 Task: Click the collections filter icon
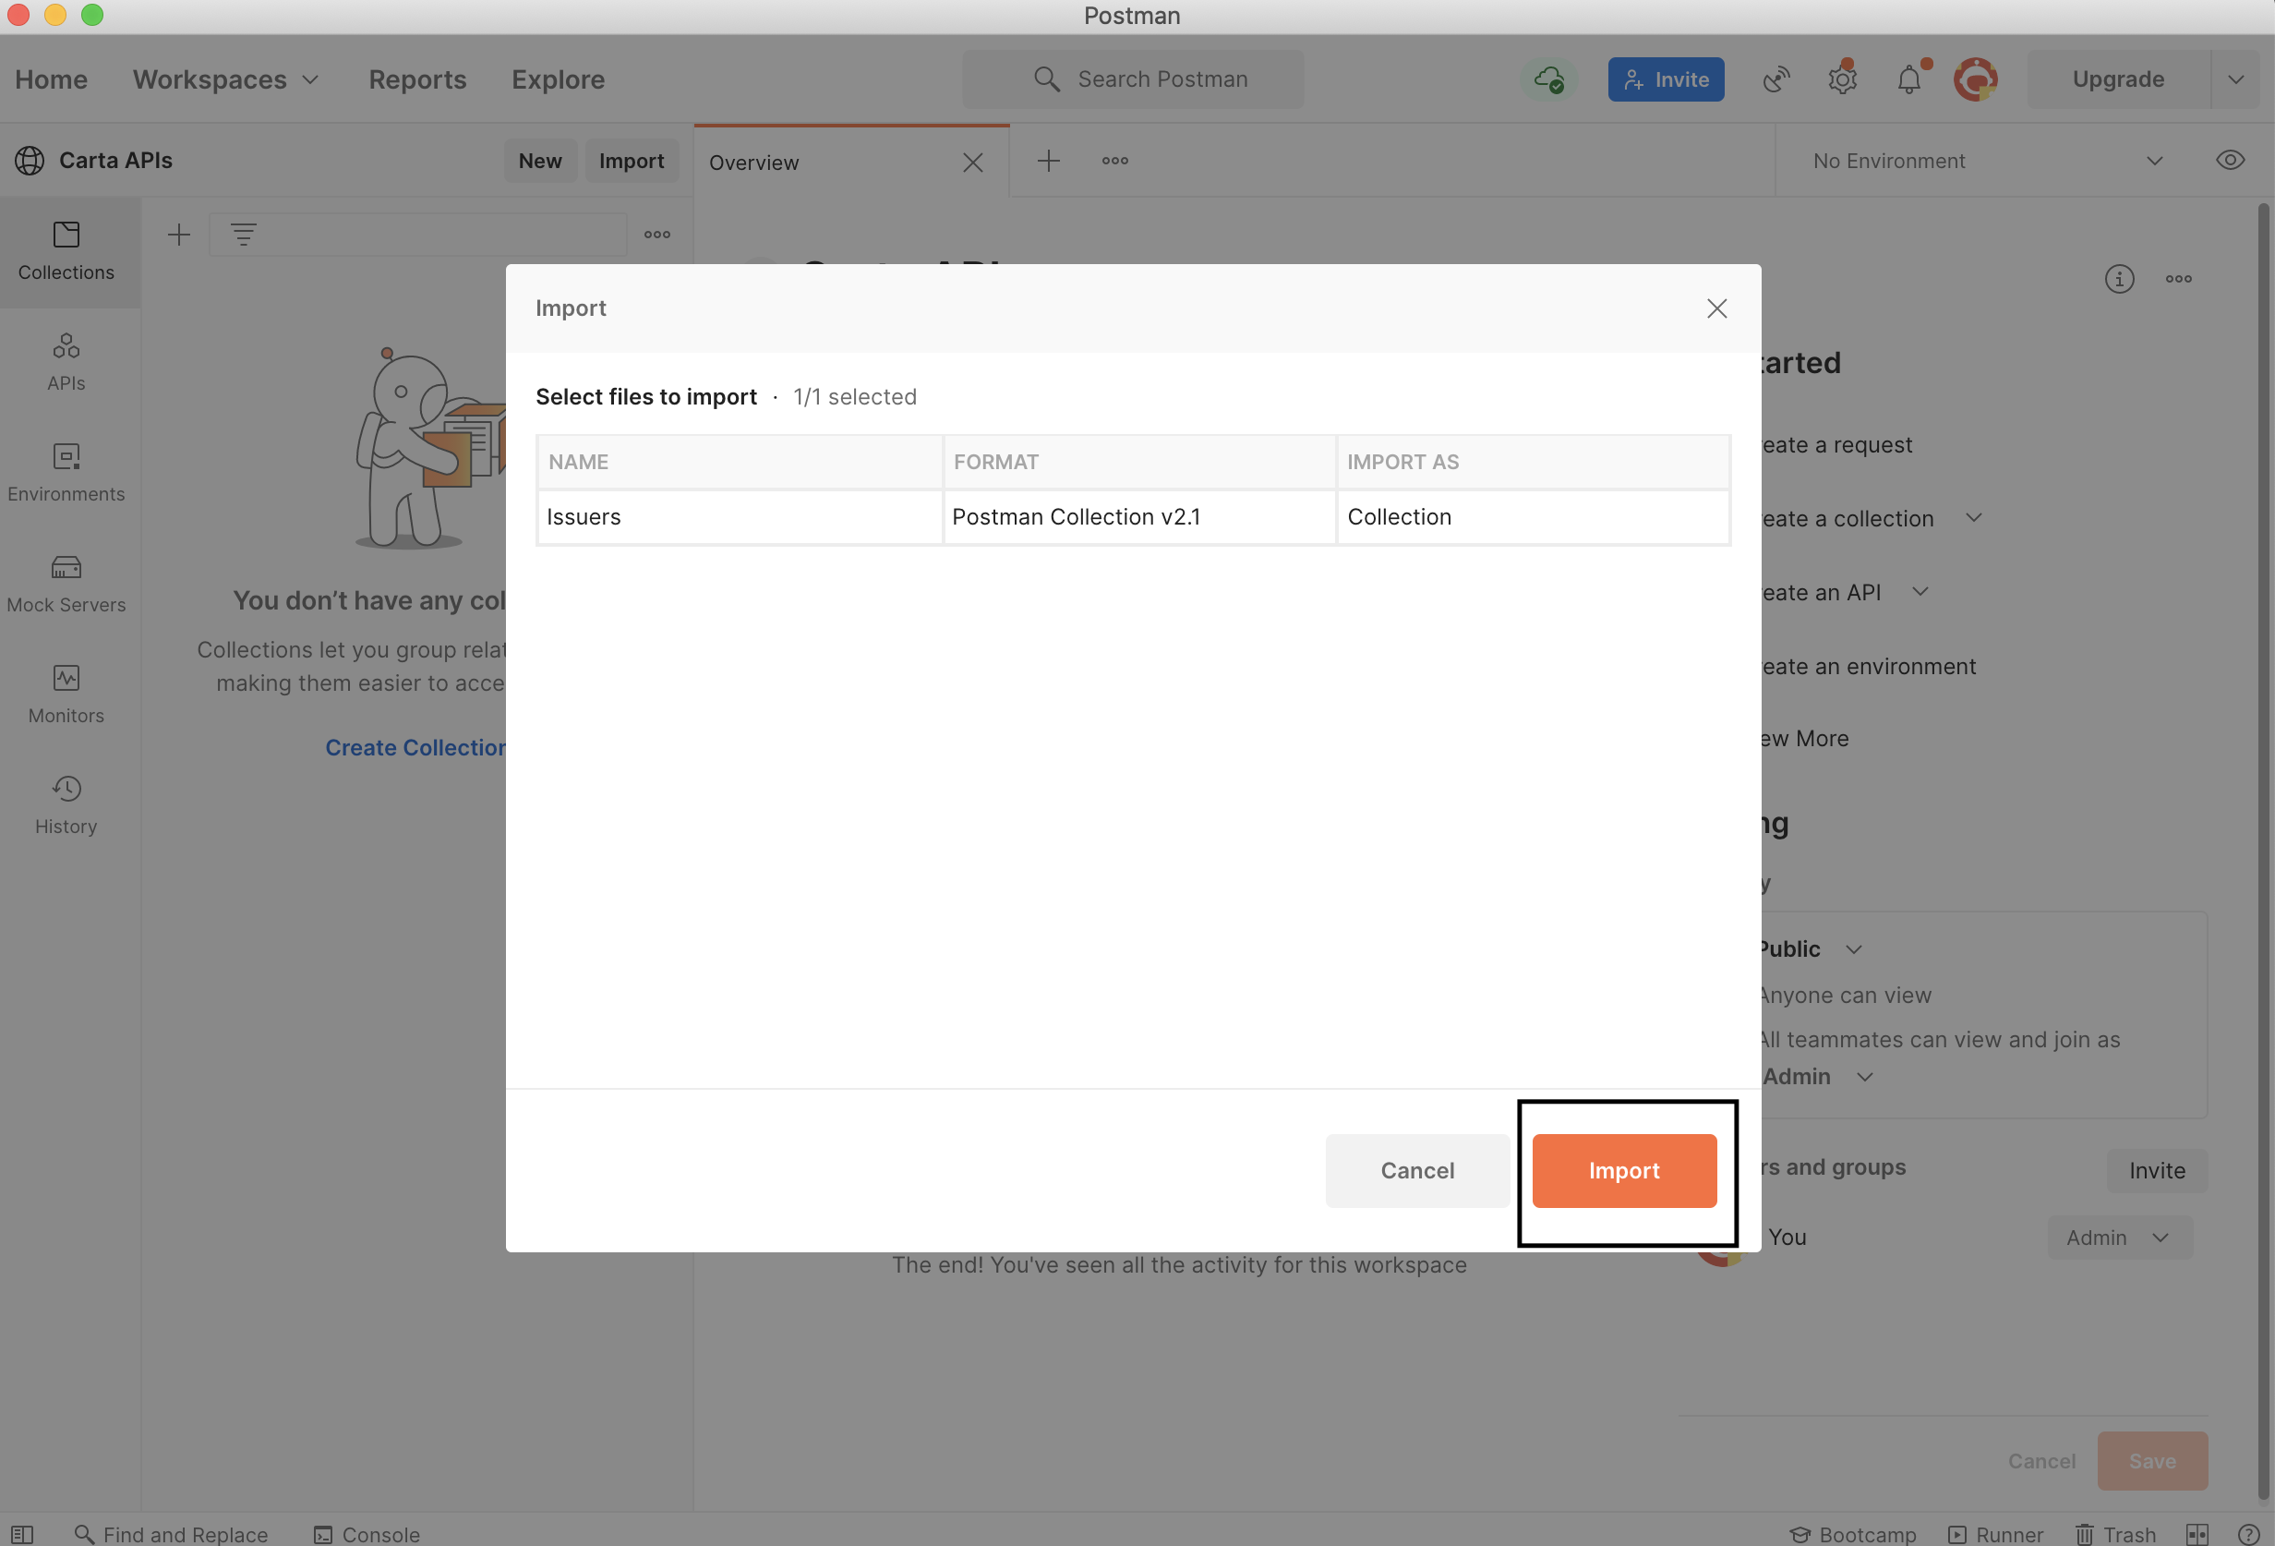(x=244, y=234)
